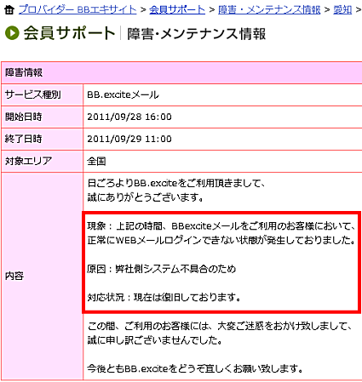Click the 現象 description line

[x=221, y=226]
